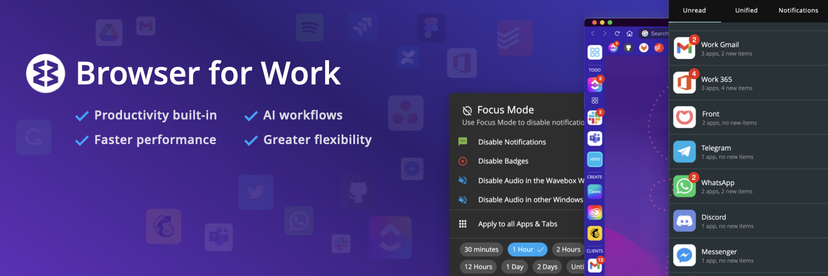The image size is (828, 276).
Task: Select the 2 Hours duration chip
Action: pyautogui.click(x=569, y=250)
